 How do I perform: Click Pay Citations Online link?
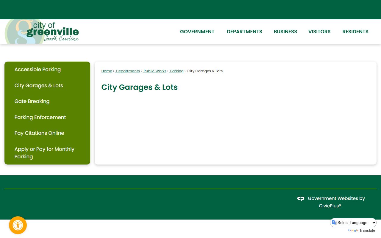coord(47,133)
